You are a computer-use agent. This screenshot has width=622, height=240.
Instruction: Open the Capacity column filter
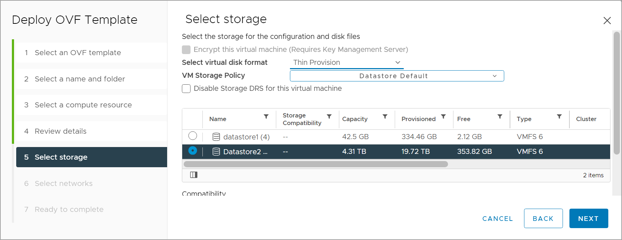(385, 117)
